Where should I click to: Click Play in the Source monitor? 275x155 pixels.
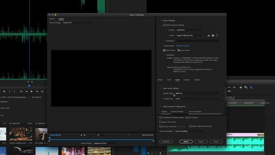pos(31,91)
